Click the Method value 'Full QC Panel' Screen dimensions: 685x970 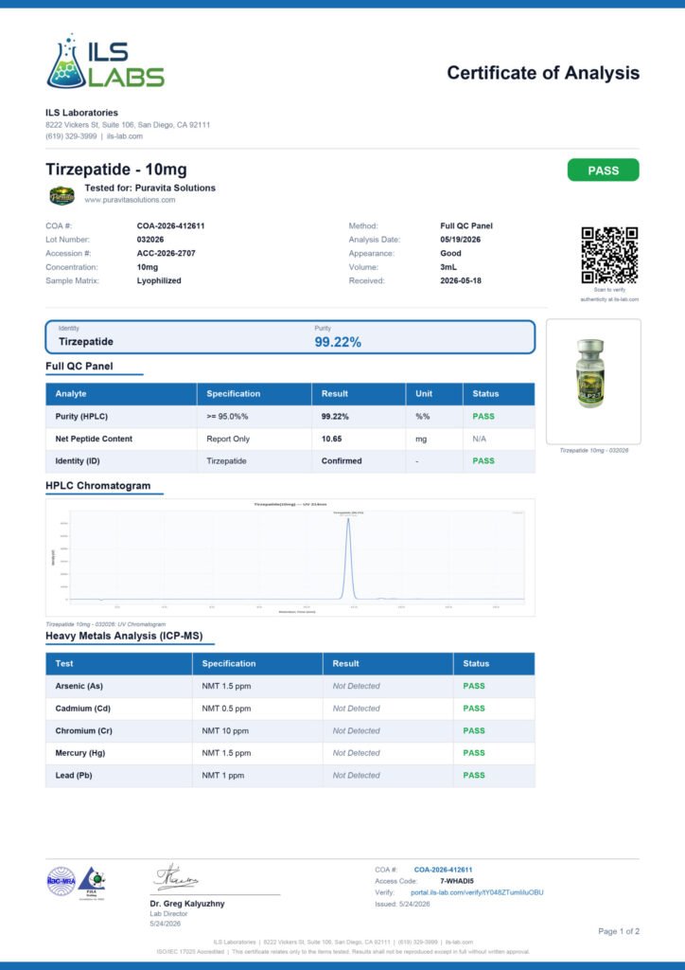(466, 225)
